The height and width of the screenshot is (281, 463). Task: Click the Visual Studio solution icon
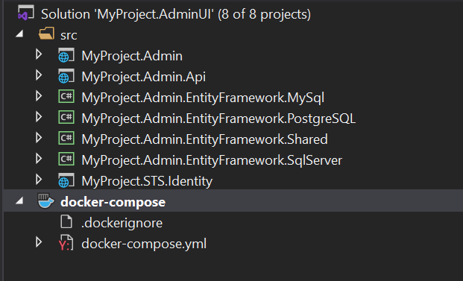[x=25, y=13]
